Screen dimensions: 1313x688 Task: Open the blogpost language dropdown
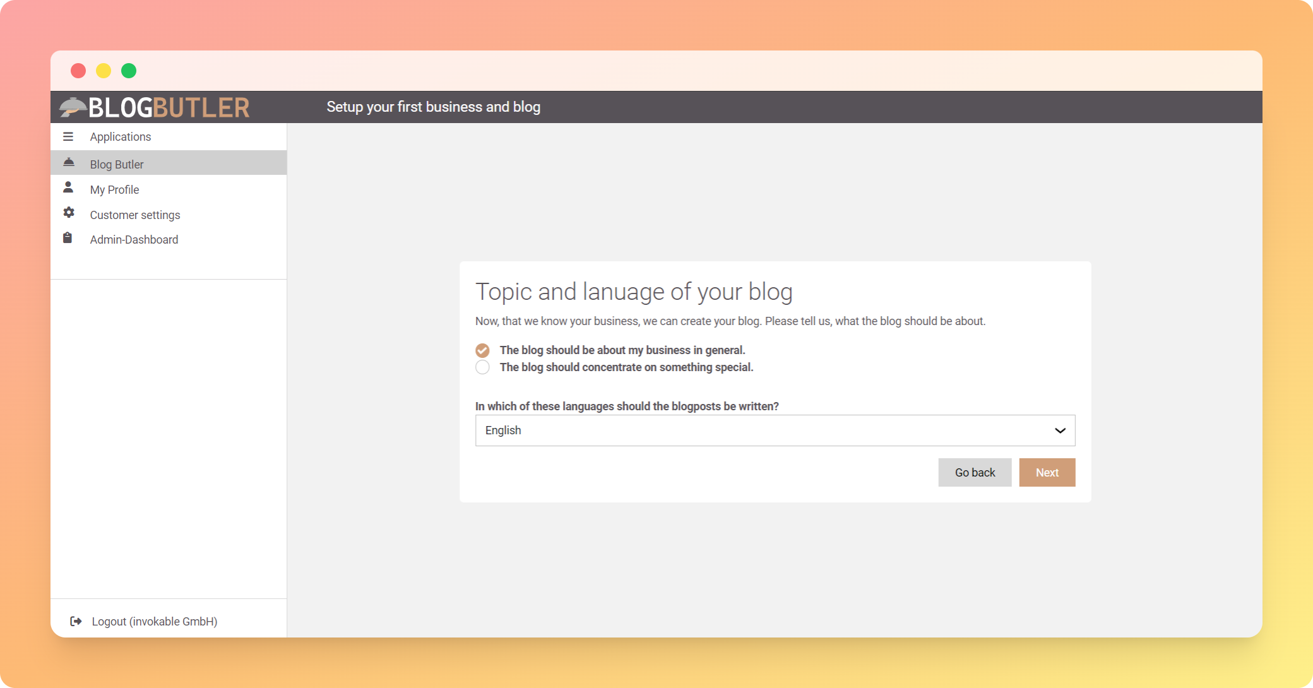coord(775,430)
